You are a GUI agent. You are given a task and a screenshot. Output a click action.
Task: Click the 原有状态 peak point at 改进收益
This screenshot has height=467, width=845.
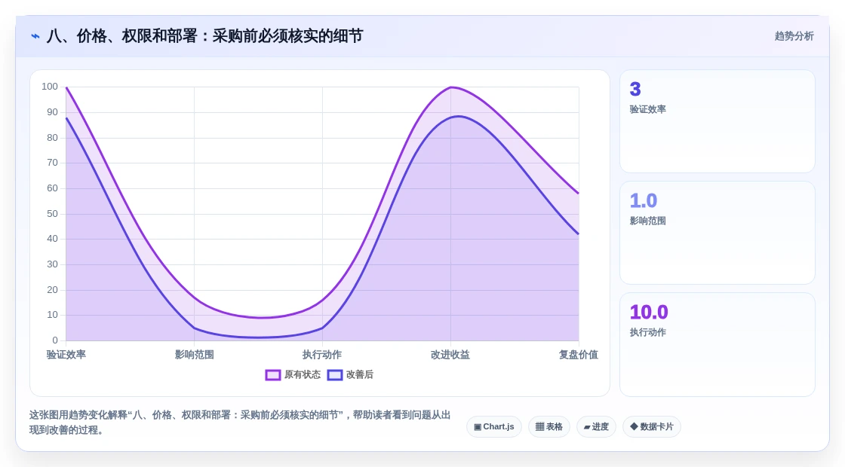pos(450,87)
